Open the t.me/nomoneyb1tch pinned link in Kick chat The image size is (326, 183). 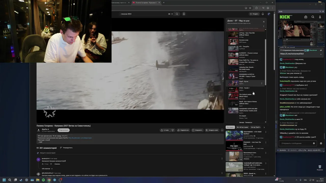[292, 54]
